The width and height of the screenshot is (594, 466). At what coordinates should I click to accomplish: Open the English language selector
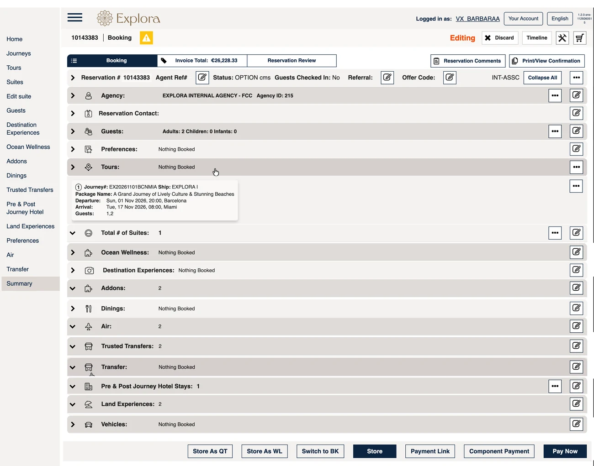560,19
